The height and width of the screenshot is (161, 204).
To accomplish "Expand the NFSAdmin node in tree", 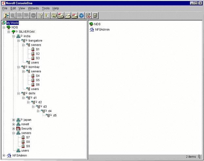I will tap(4, 155).
